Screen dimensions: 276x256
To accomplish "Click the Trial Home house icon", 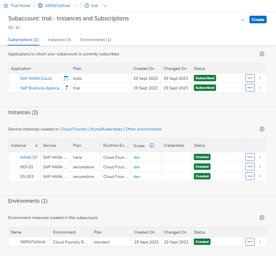I will point(6,6).
